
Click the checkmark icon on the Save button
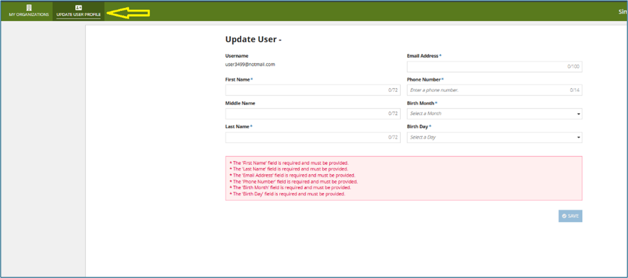(564, 216)
